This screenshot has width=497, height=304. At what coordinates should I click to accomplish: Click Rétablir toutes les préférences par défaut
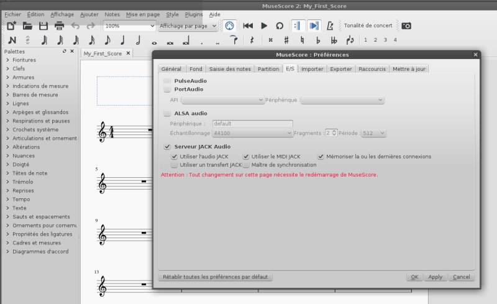tap(215, 277)
